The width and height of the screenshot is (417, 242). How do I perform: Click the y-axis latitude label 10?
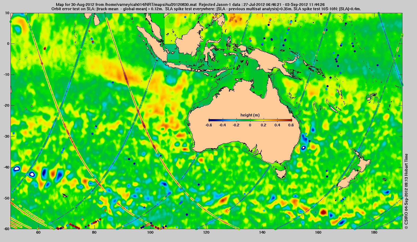pos(7,13)
